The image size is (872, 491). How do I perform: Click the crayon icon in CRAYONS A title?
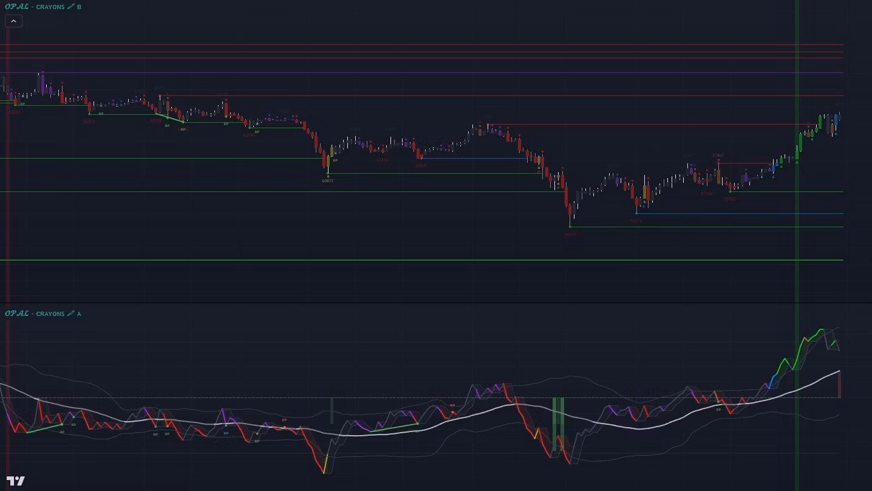pos(71,314)
